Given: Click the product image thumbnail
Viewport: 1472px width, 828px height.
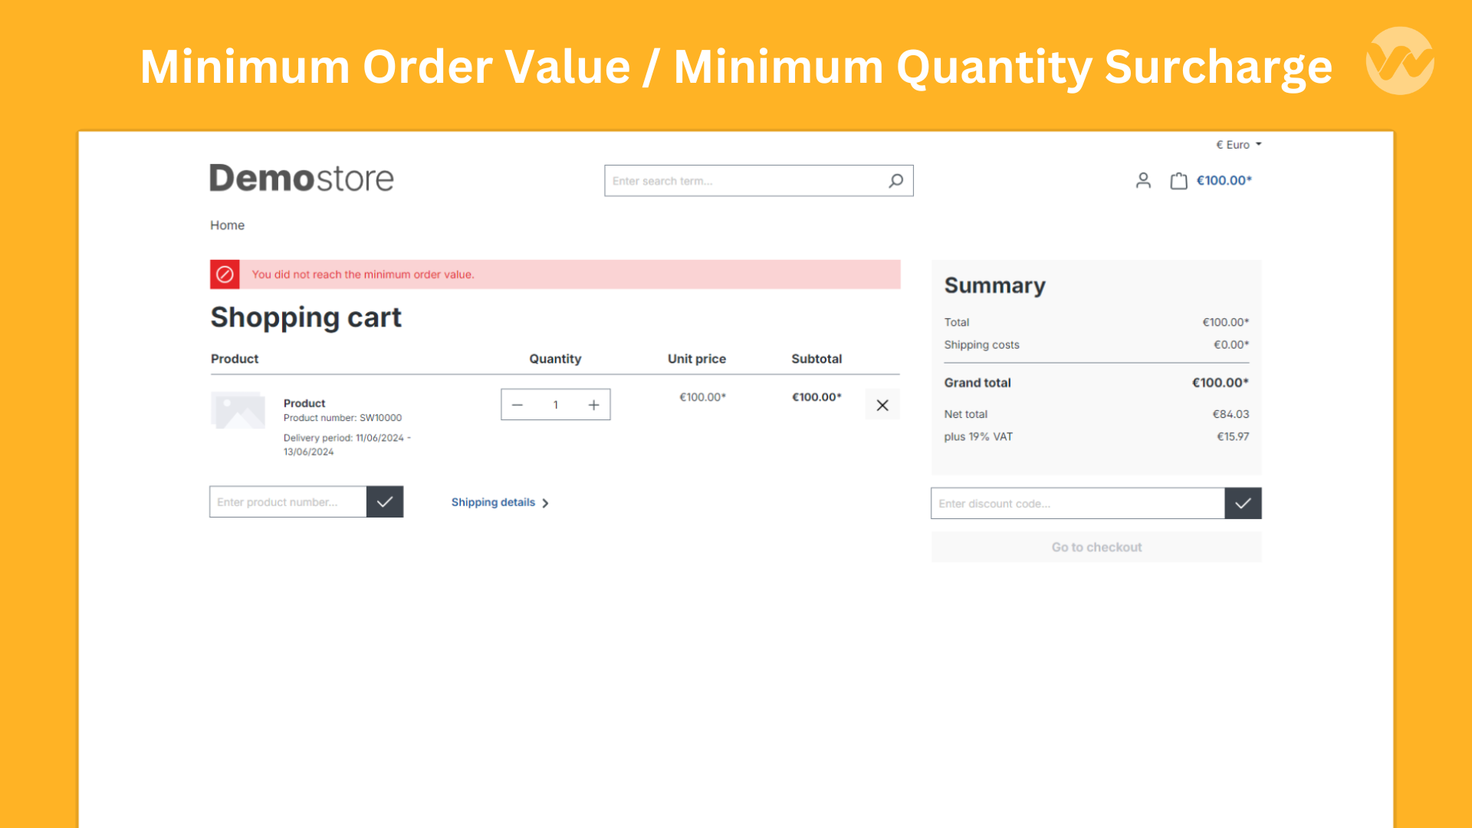Looking at the screenshot, I should 238,411.
